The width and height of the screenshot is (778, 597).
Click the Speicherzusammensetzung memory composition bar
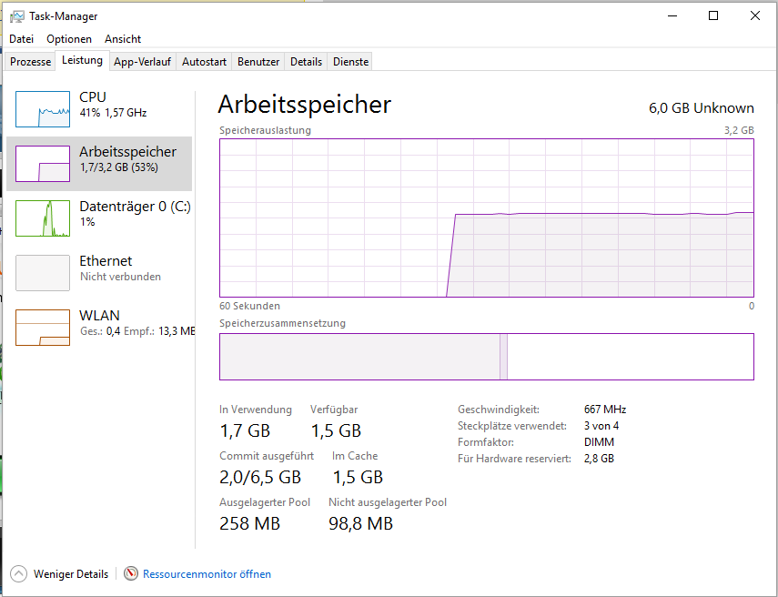click(486, 356)
